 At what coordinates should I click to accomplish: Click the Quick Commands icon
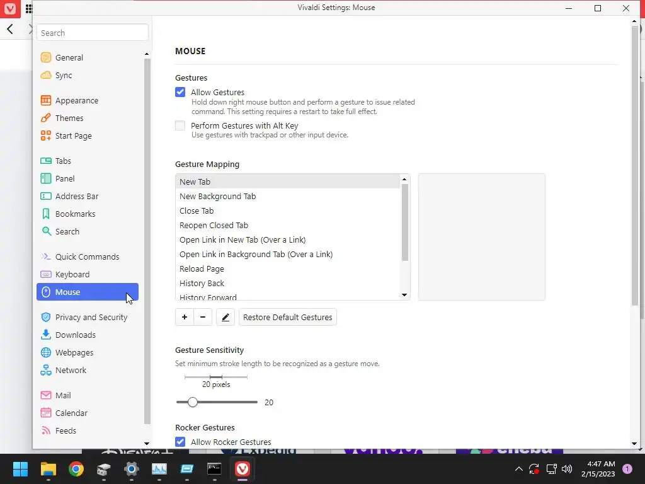[x=45, y=257]
